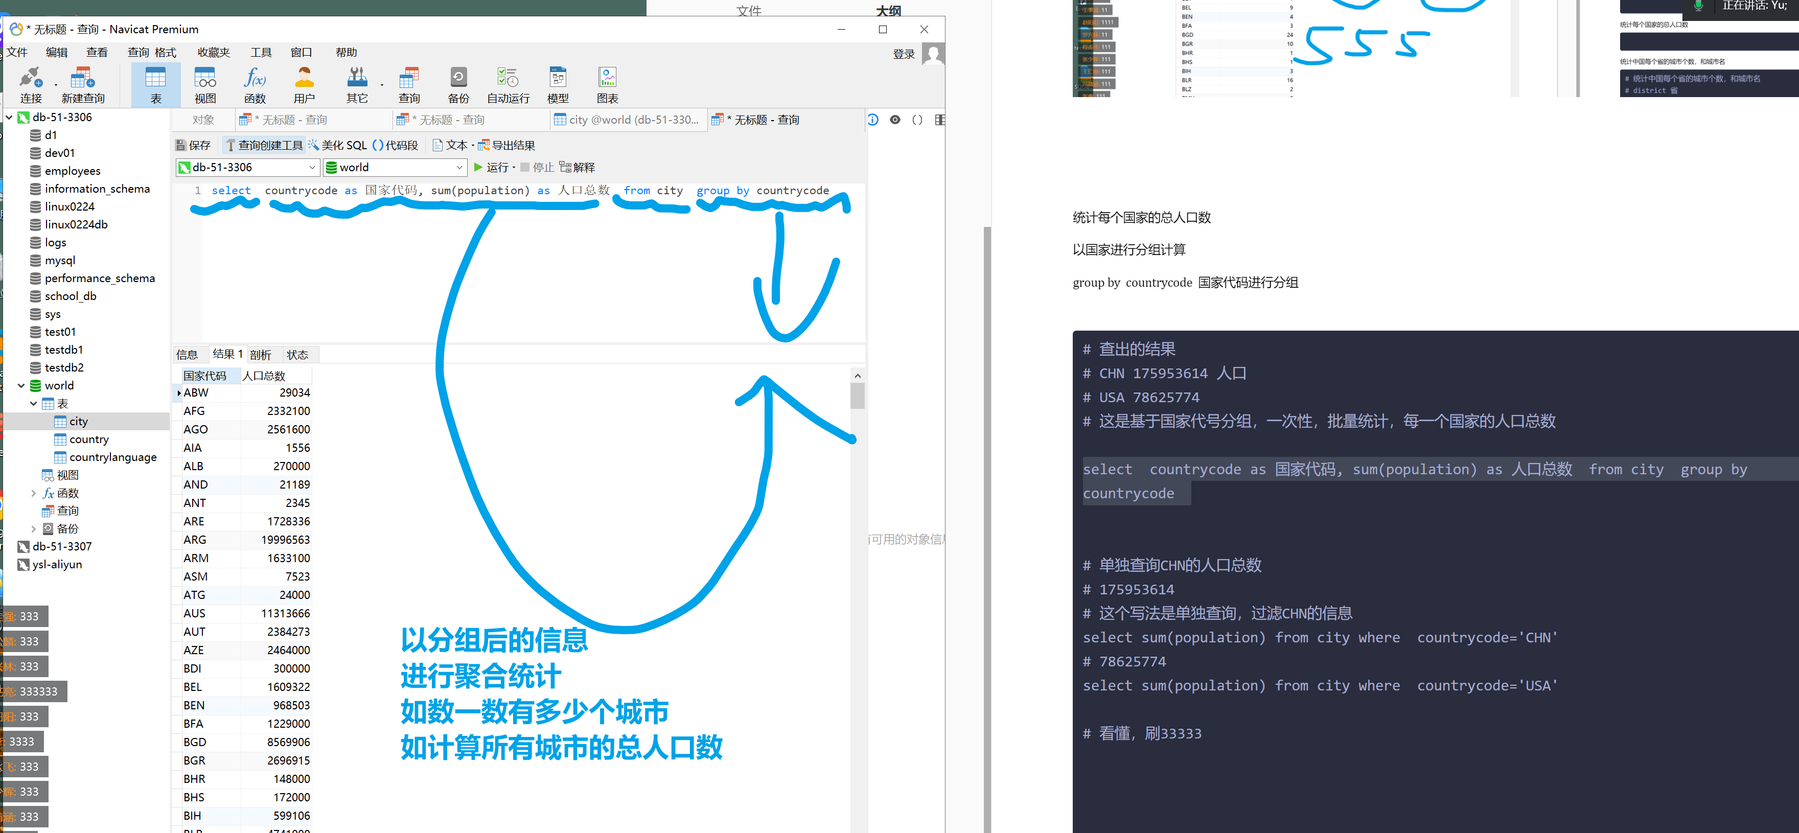Toggle the 查询创建工具 query builder button
Screen dimensions: 1799x833
click(x=264, y=145)
